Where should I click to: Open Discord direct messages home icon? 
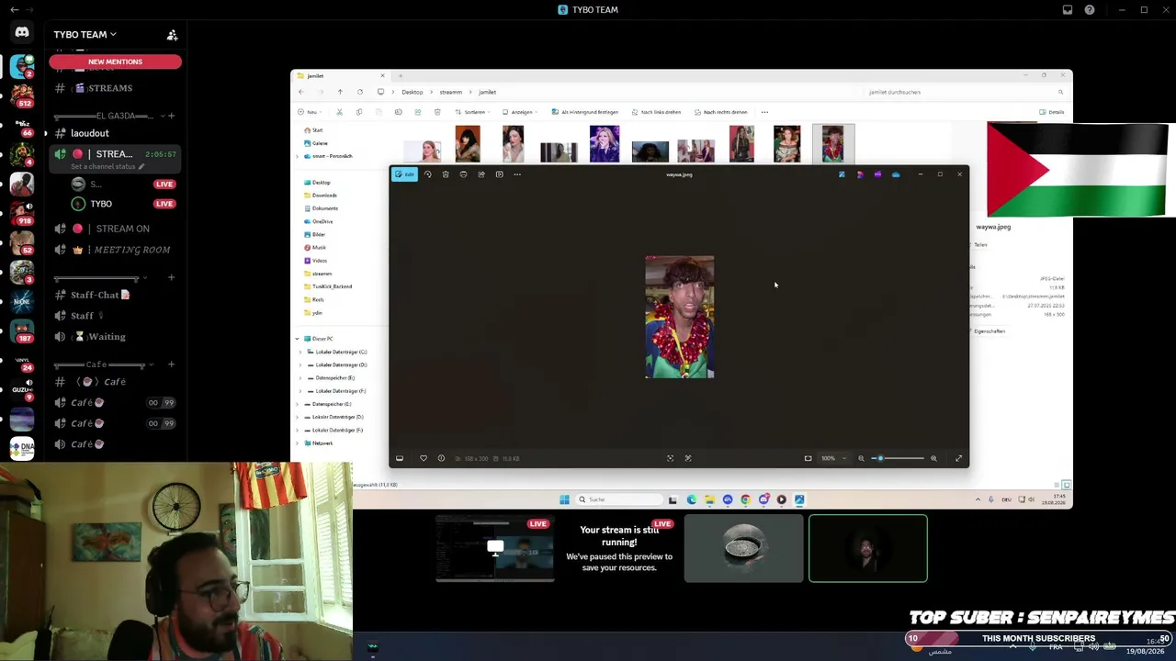coord(22,33)
